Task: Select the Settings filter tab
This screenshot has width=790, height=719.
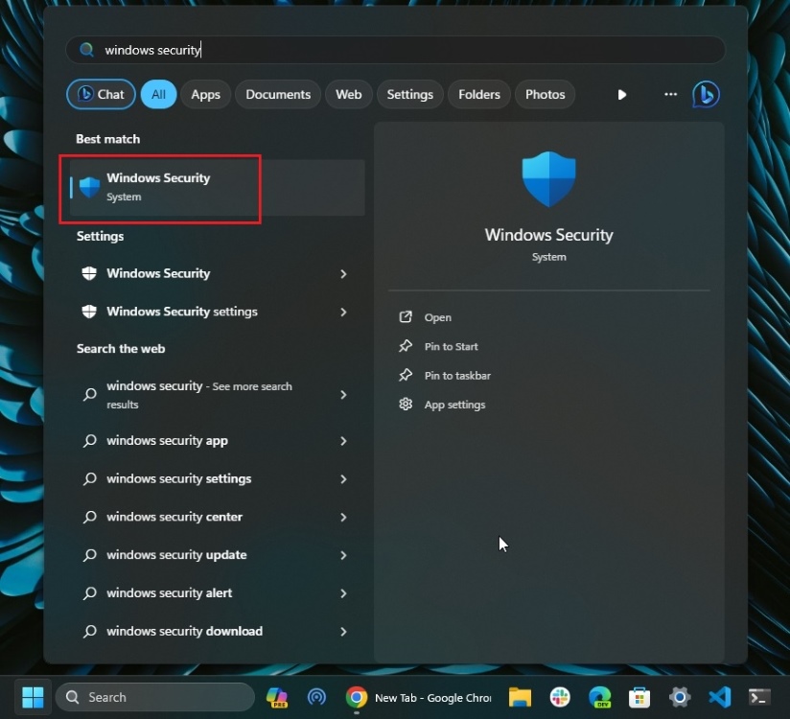Action: coord(409,94)
